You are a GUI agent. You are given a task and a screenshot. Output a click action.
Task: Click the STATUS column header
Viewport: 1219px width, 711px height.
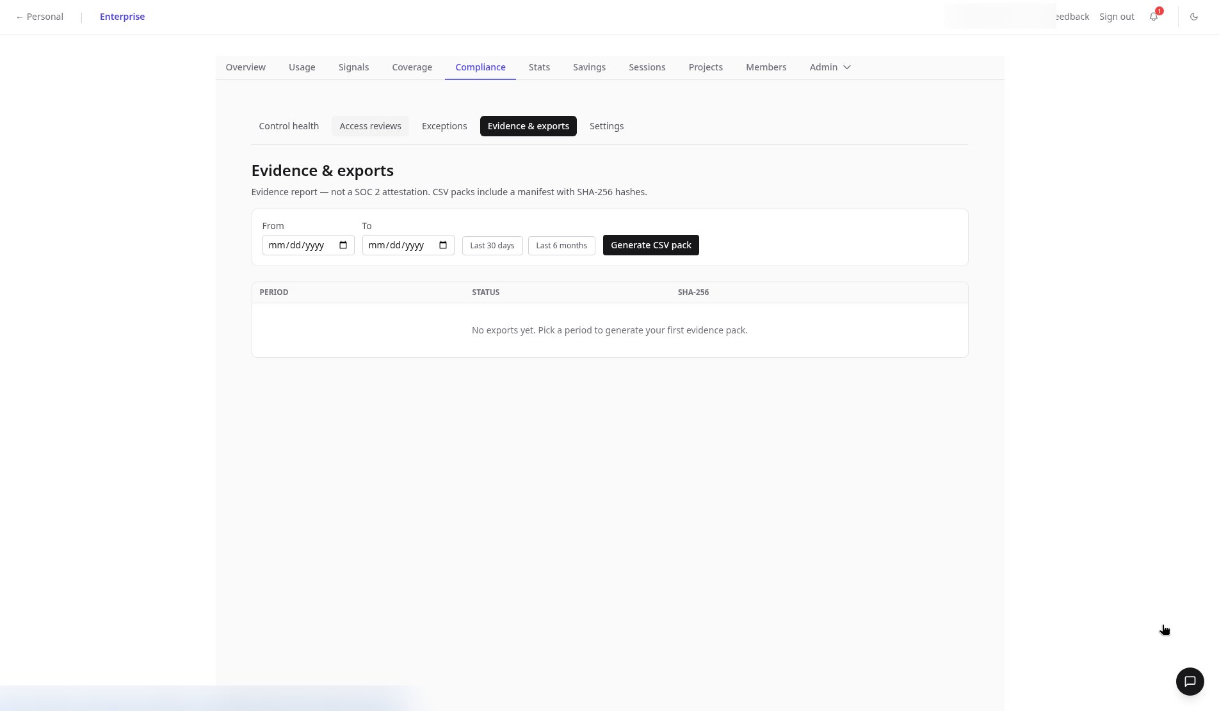[x=485, y=292]
